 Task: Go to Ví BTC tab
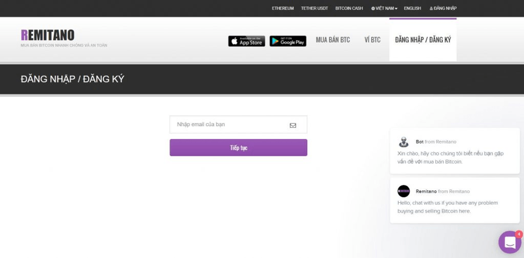pyautogui.click(x=372, y=40)
